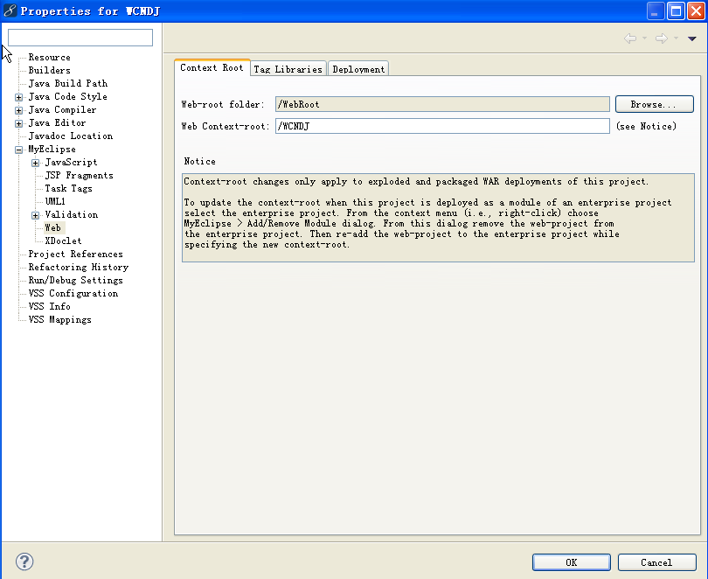Focus the filter text search box
Screen dimensions: 708x579
[x=80, y=38]
